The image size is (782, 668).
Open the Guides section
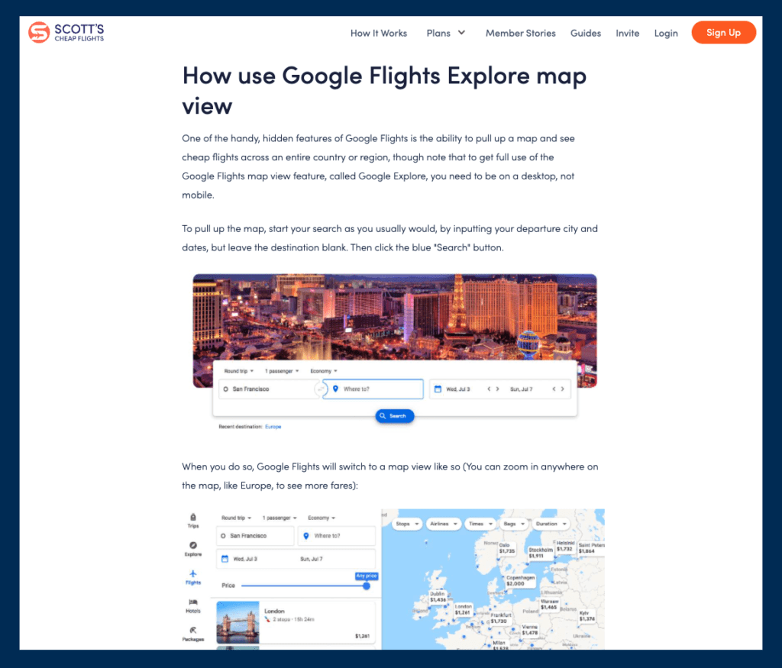(586, 33)
